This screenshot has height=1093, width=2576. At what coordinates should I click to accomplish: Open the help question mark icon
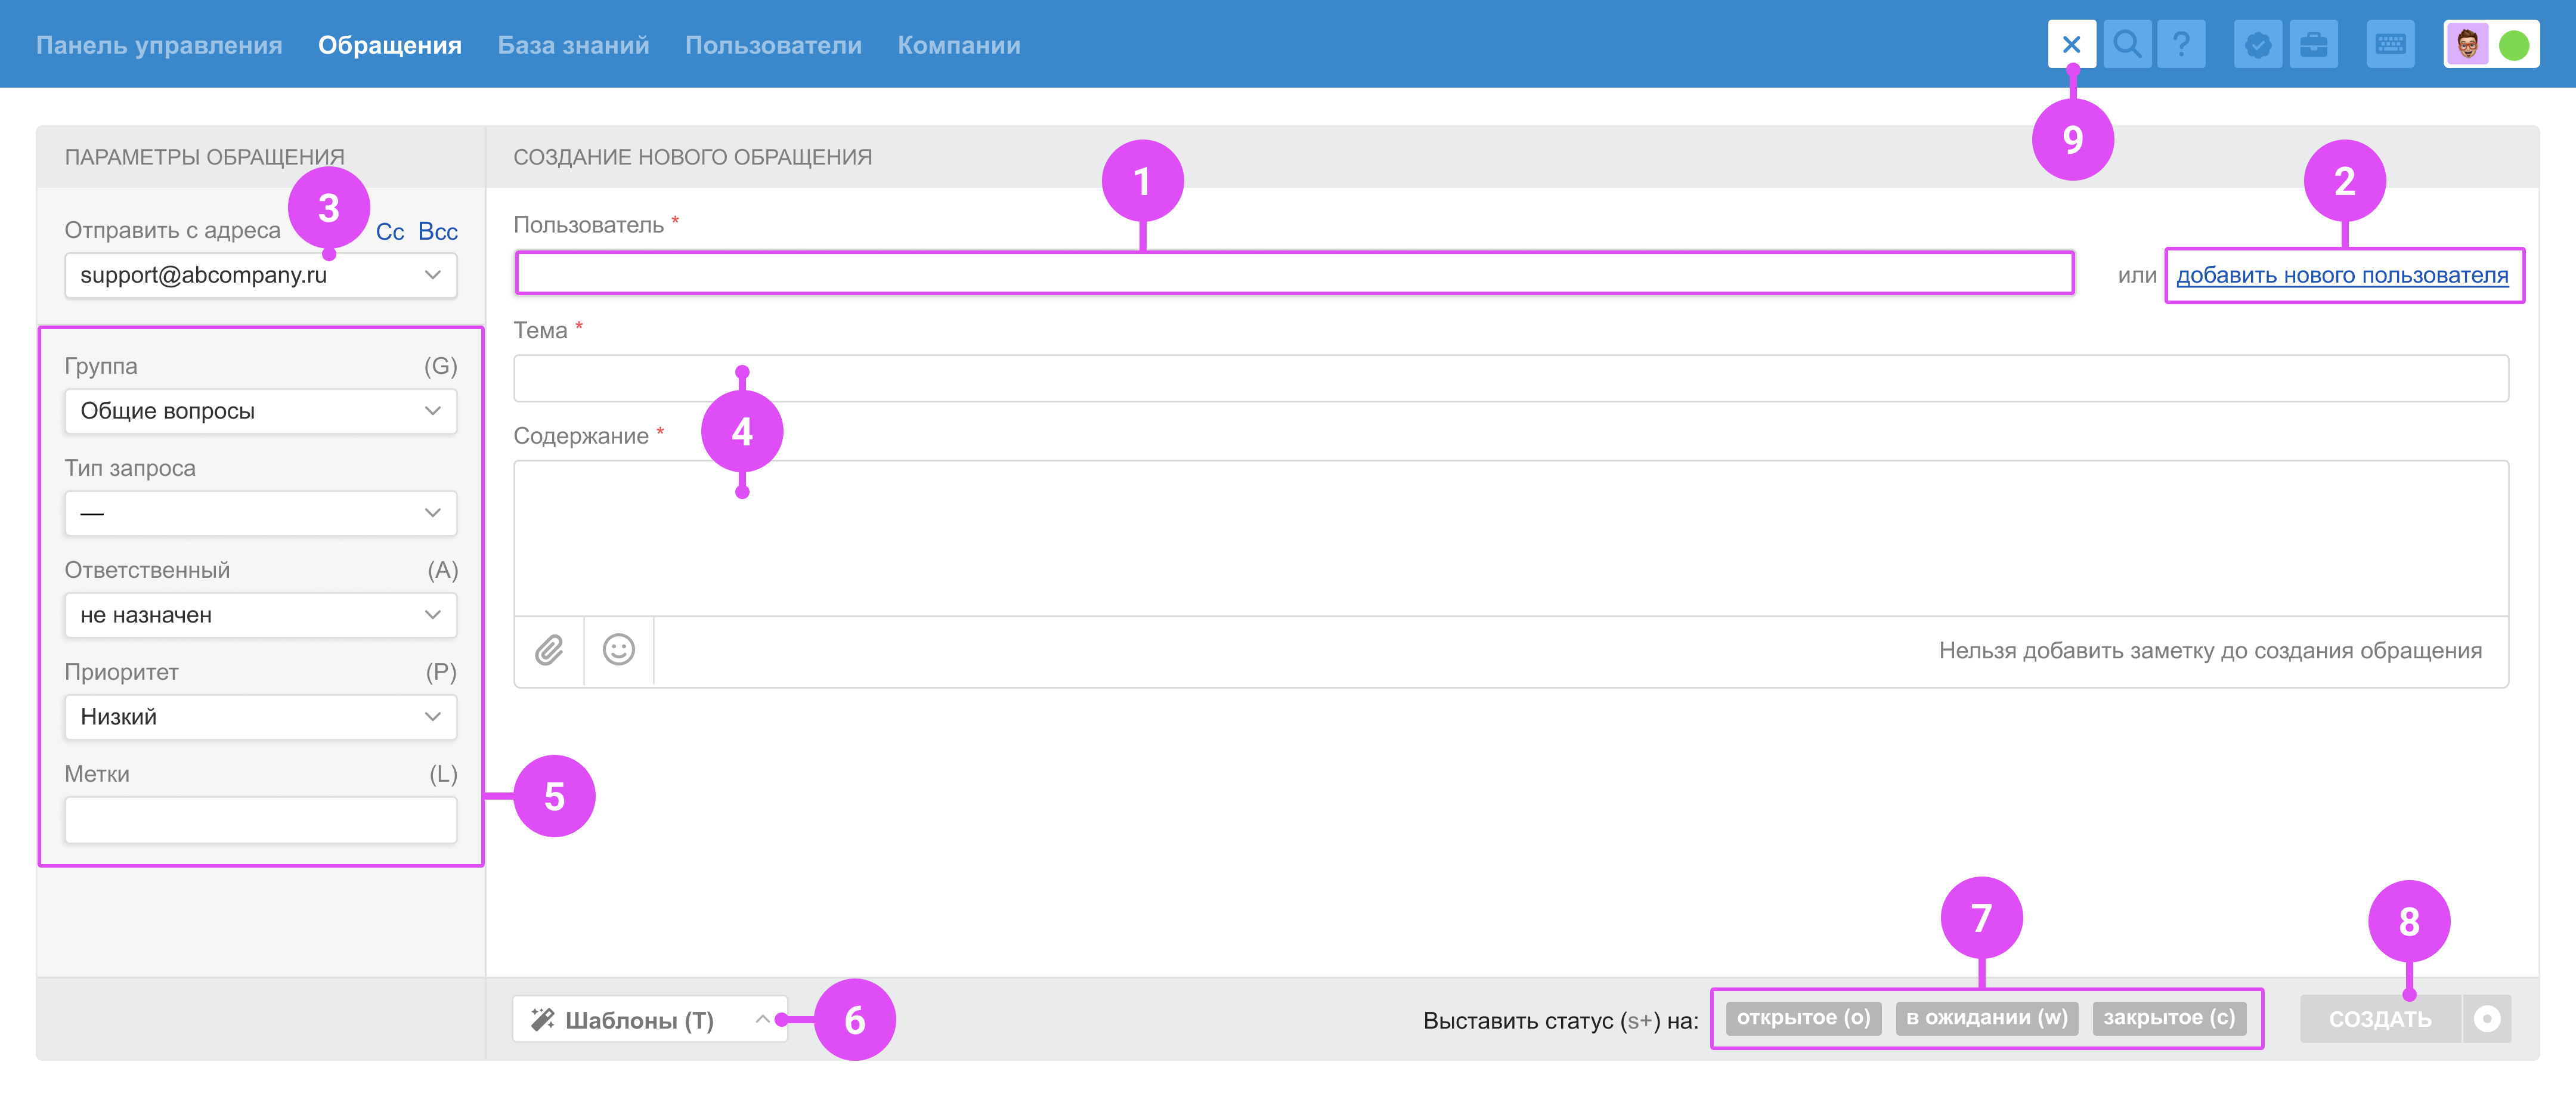[2181, 45]
